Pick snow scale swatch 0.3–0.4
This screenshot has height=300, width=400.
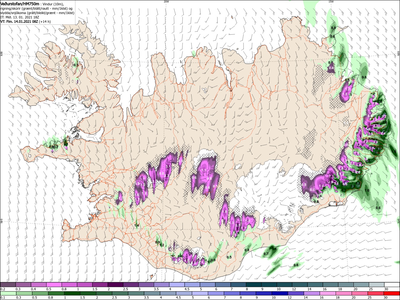coord(23,285)
